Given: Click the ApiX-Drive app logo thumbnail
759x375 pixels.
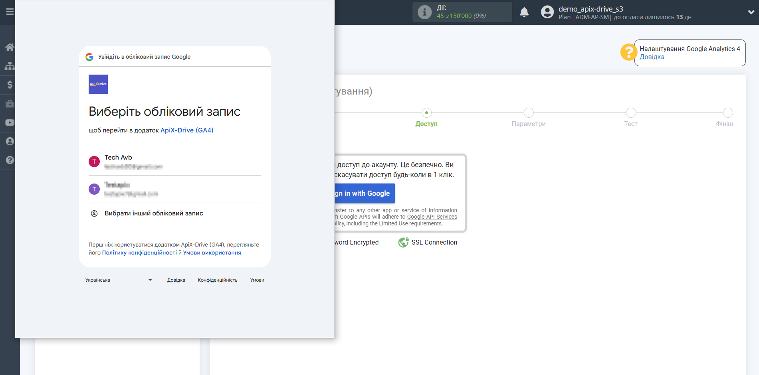Looking at the screenshot, I should pos(98,84).
